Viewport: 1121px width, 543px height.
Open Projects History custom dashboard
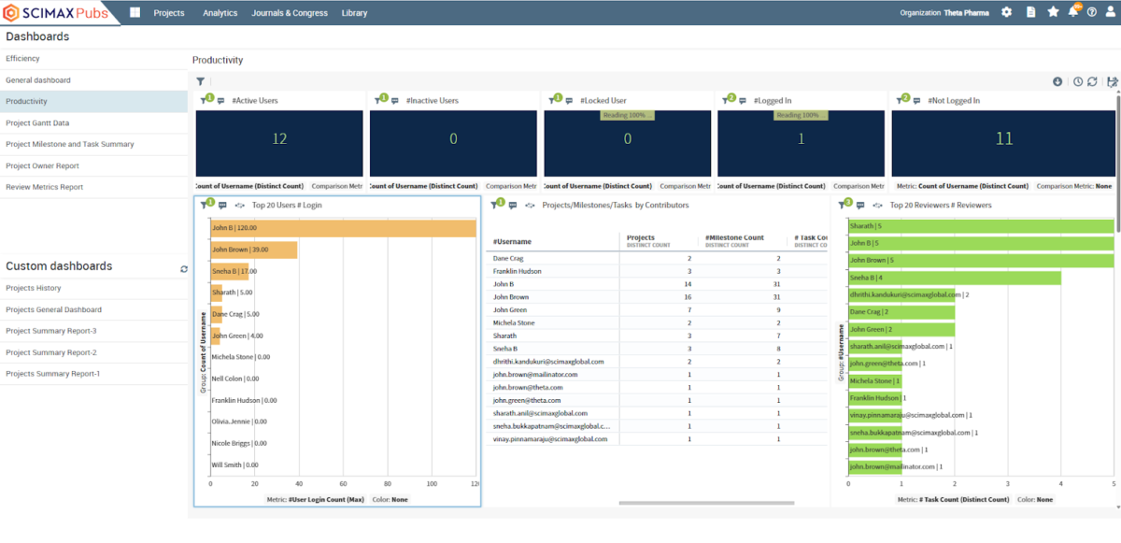(93, 288)
